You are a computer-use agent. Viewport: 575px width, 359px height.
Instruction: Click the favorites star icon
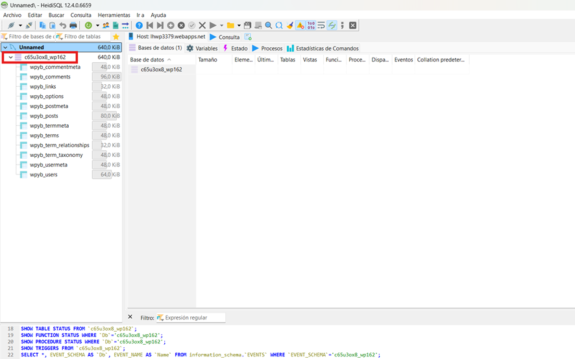click(116, 37)
